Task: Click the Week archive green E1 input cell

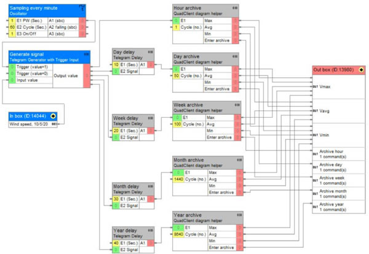Action: point(178,118)
